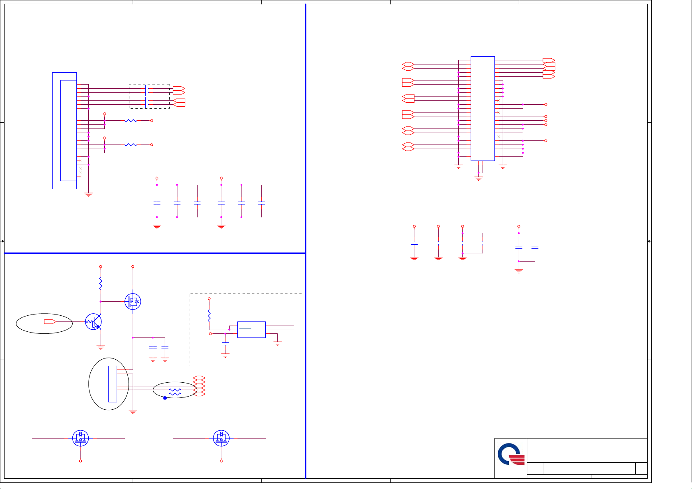692x489 pixels.
Task: Select the bottom MOSFET with left-pointing diode
Action: (80, 438)
